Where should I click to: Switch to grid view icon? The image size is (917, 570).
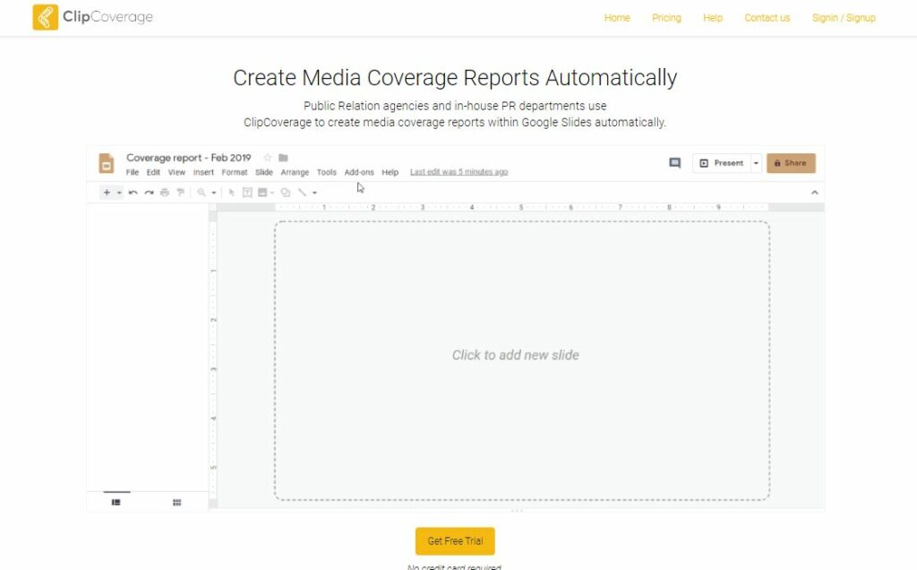pos(176,502)
